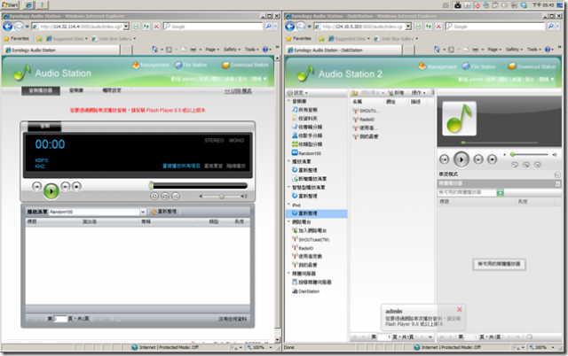
Task: Open Management link in Audio Station 2 header
Action: [x=438, y=67]
